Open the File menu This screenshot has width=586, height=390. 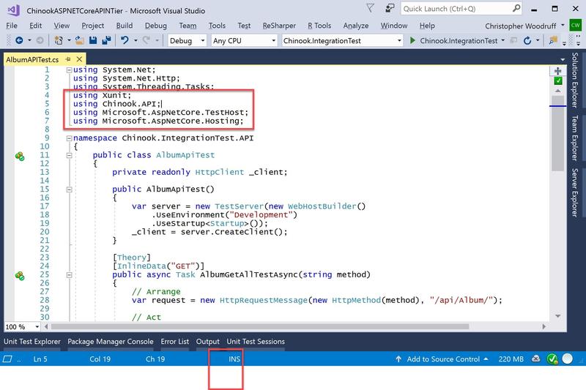12,26
